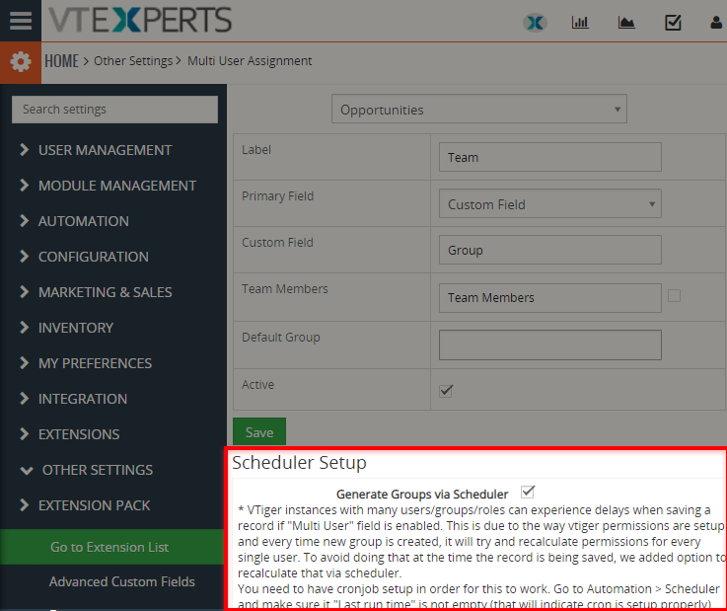Click the Default Group label text
The image size is (727, 611).
tap(280, 338)
